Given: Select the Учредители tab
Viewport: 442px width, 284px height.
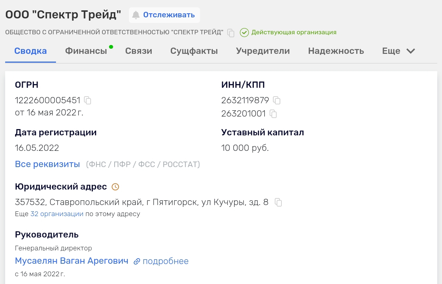Looking at the screenshot, I should (x=263, y=51).
